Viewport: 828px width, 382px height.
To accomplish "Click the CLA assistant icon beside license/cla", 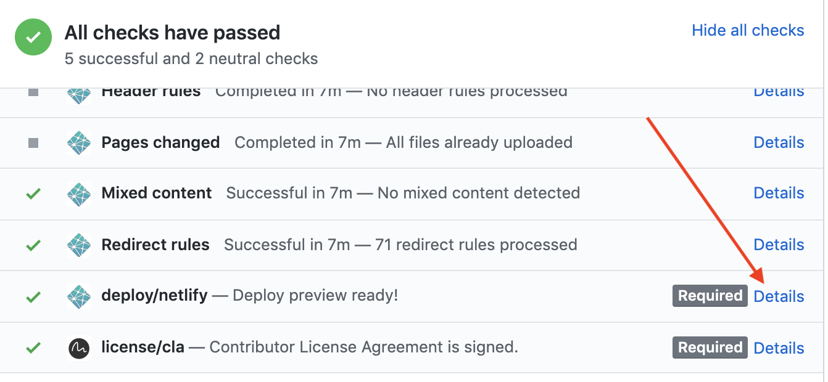I will click(78, 348).
